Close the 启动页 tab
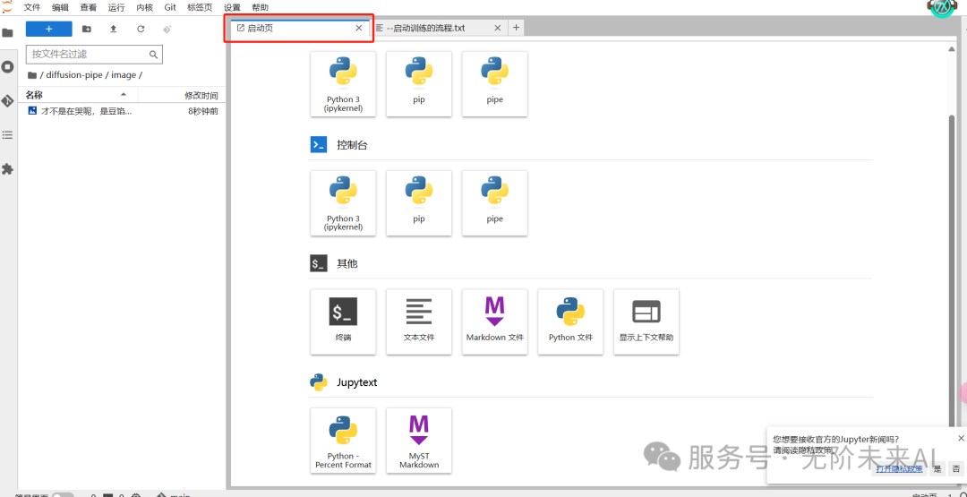Screen dimensions: 967x497 pos(359,28)
